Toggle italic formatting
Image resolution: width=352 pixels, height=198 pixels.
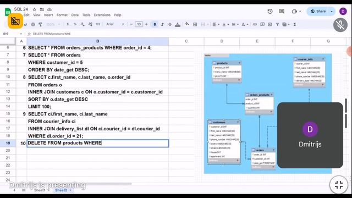(x=162, y=24)
